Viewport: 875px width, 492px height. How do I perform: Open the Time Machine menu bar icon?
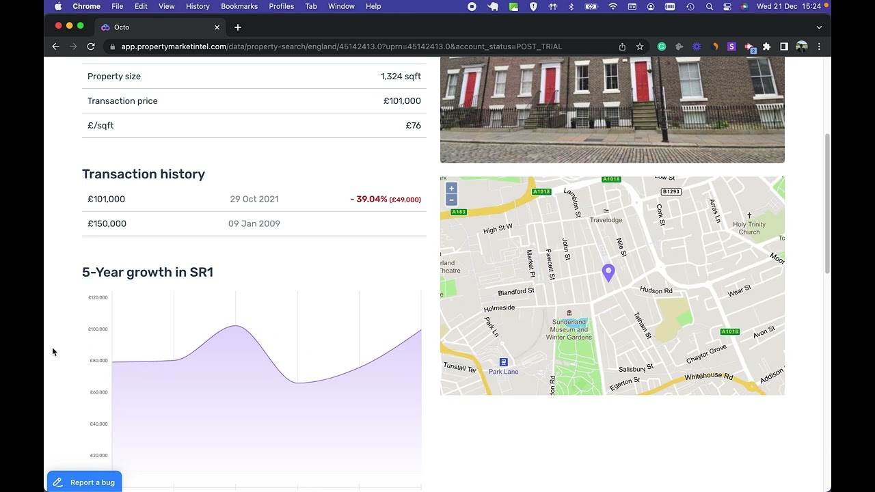690,6
